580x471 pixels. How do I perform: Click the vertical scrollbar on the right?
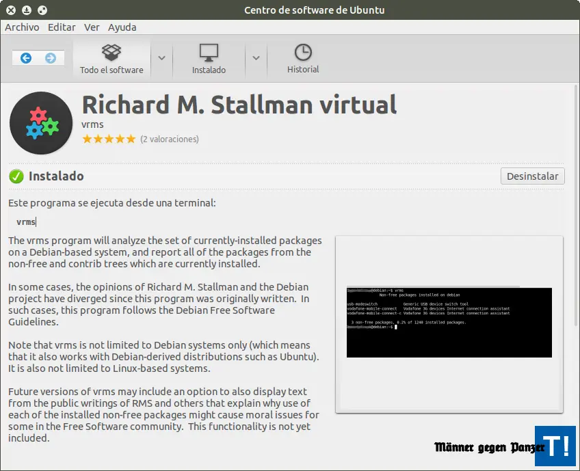coord(576,205)
